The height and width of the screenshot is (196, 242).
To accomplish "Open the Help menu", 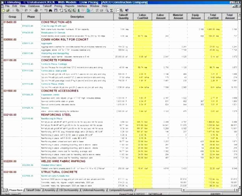I will 105,6.
